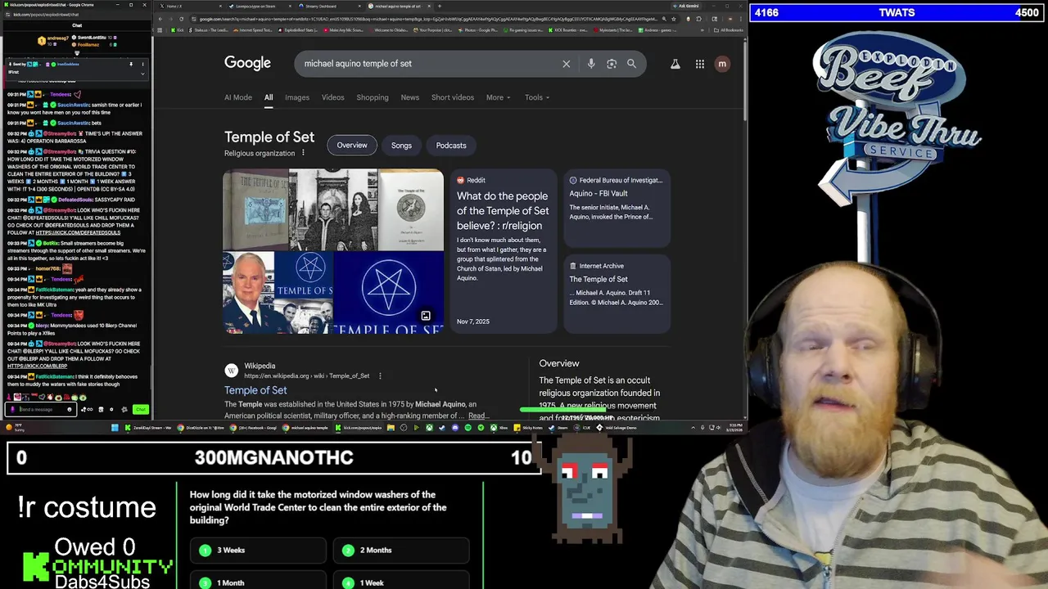The width and height of the screenshot is (1048, 589).
Task: Open the Chrome three-dot menu
Action: 740,19
